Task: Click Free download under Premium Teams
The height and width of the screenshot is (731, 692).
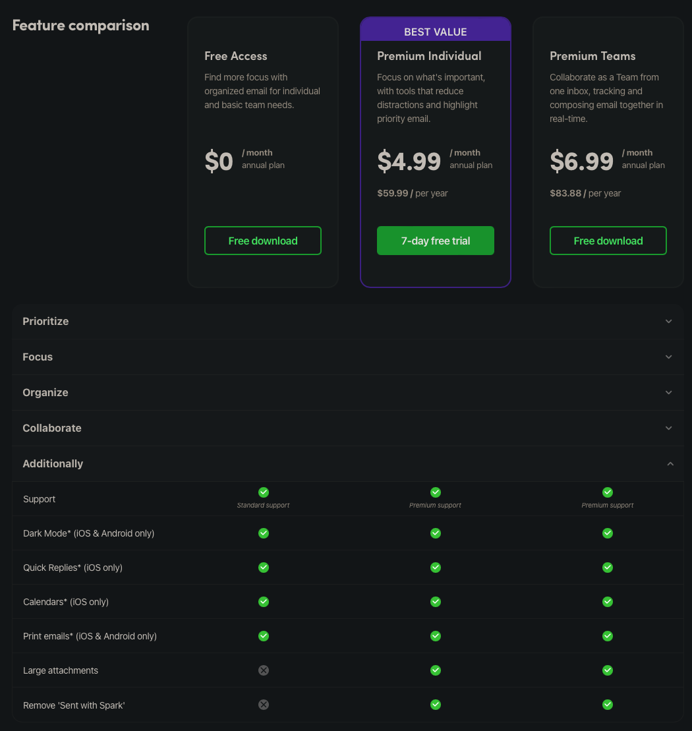Action: (x=608, y=241)
